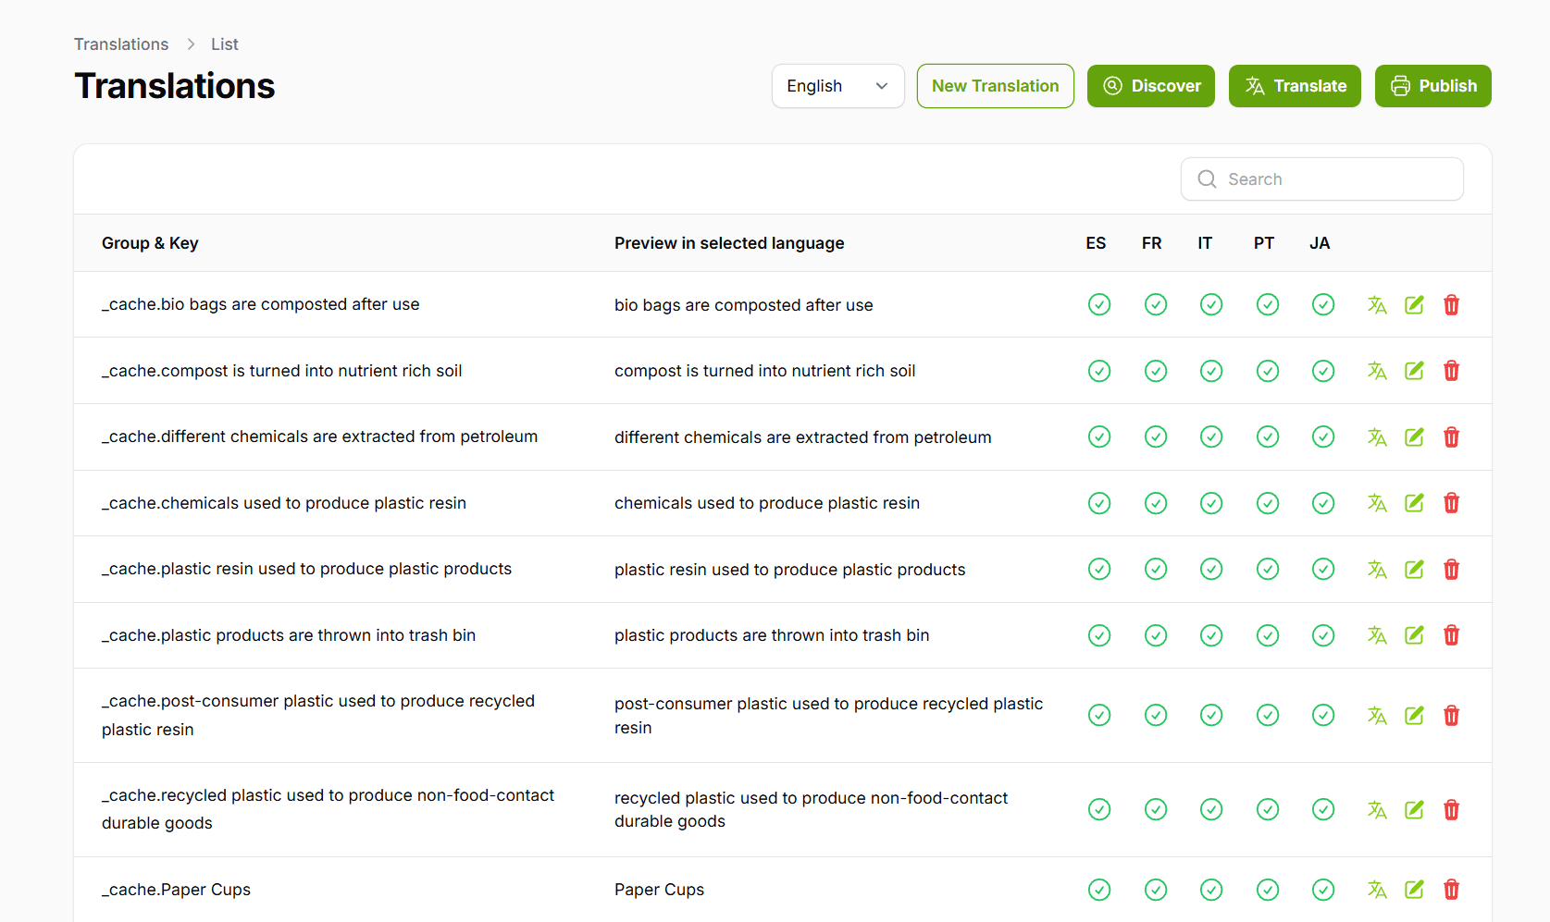
Task: Select preview 'compost is turned into nutrient rich soil'
Action: 764,371
